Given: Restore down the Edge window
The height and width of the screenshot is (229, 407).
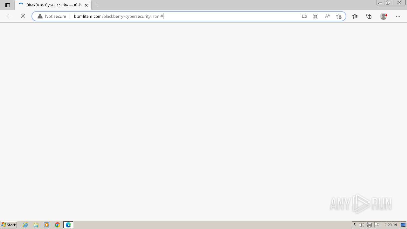Looking at the screenshot, I should coord(388,3).
